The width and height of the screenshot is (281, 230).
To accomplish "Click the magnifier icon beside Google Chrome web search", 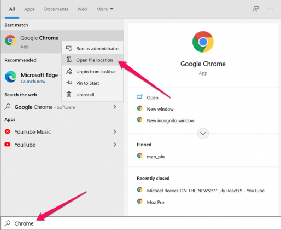I will (8, 107).
